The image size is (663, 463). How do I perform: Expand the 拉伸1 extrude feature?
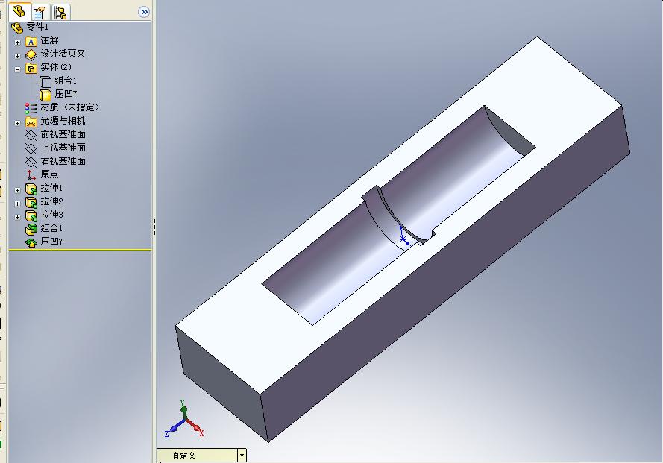(x=17, y=190)
